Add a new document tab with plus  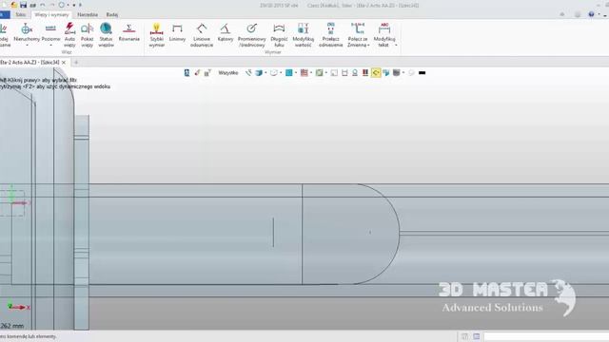(76, 63)
